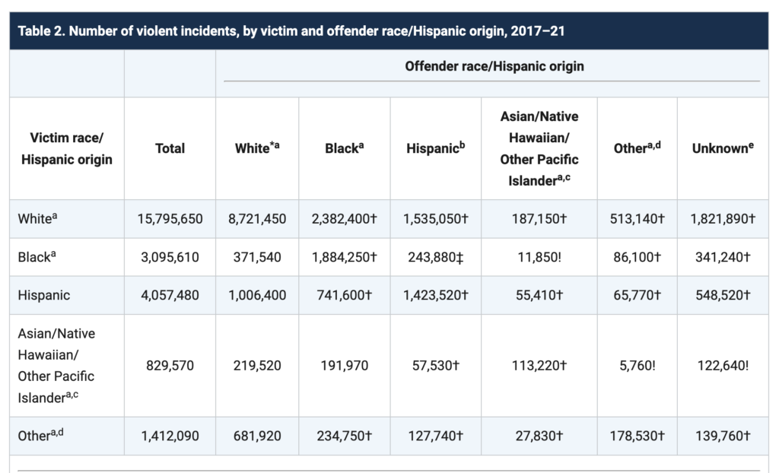Click the cell value 234,750†
The width and height of the screenshot is (779, 473).
[x=345, y=436]
